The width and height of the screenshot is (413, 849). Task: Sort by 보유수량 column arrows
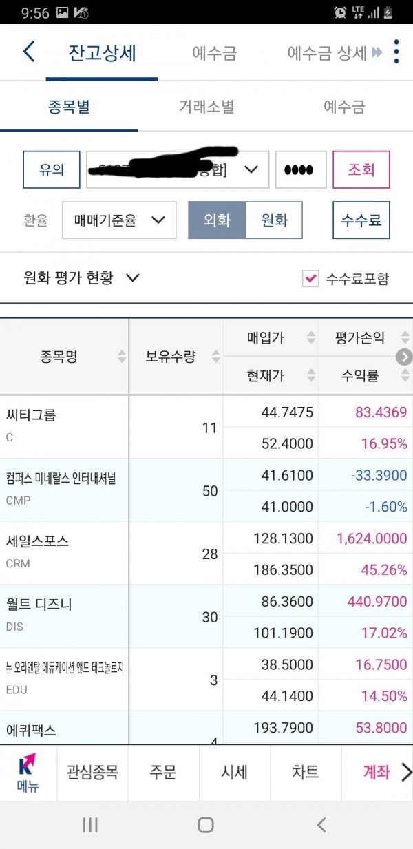pos(216,357)
